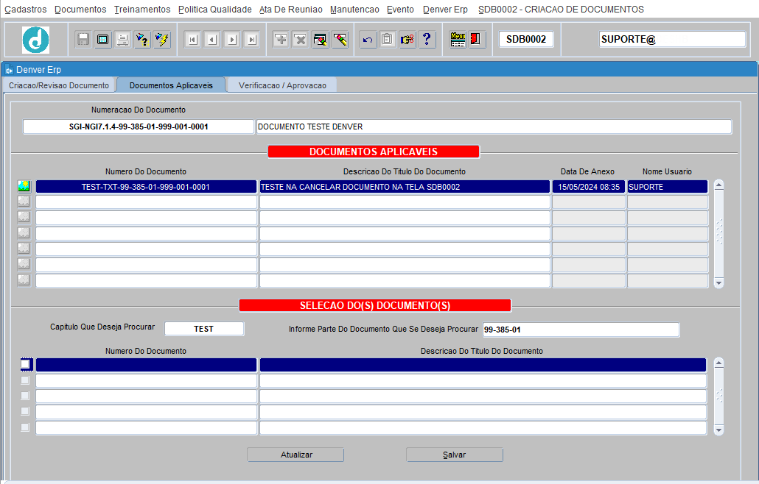Select the Documentos Aplicaveis tab
The width and height of the screenshot is (759, 484).
click(x=172, y=85)
